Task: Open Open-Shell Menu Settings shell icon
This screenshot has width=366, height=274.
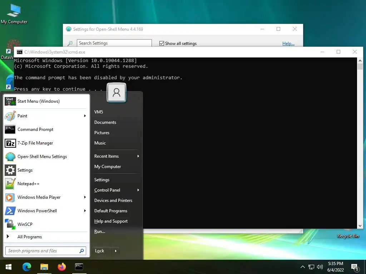Action: (x=10, y=157)
